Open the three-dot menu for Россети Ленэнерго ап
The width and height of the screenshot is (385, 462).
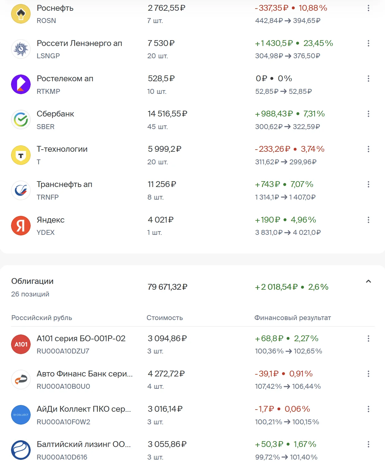[368, 43]
